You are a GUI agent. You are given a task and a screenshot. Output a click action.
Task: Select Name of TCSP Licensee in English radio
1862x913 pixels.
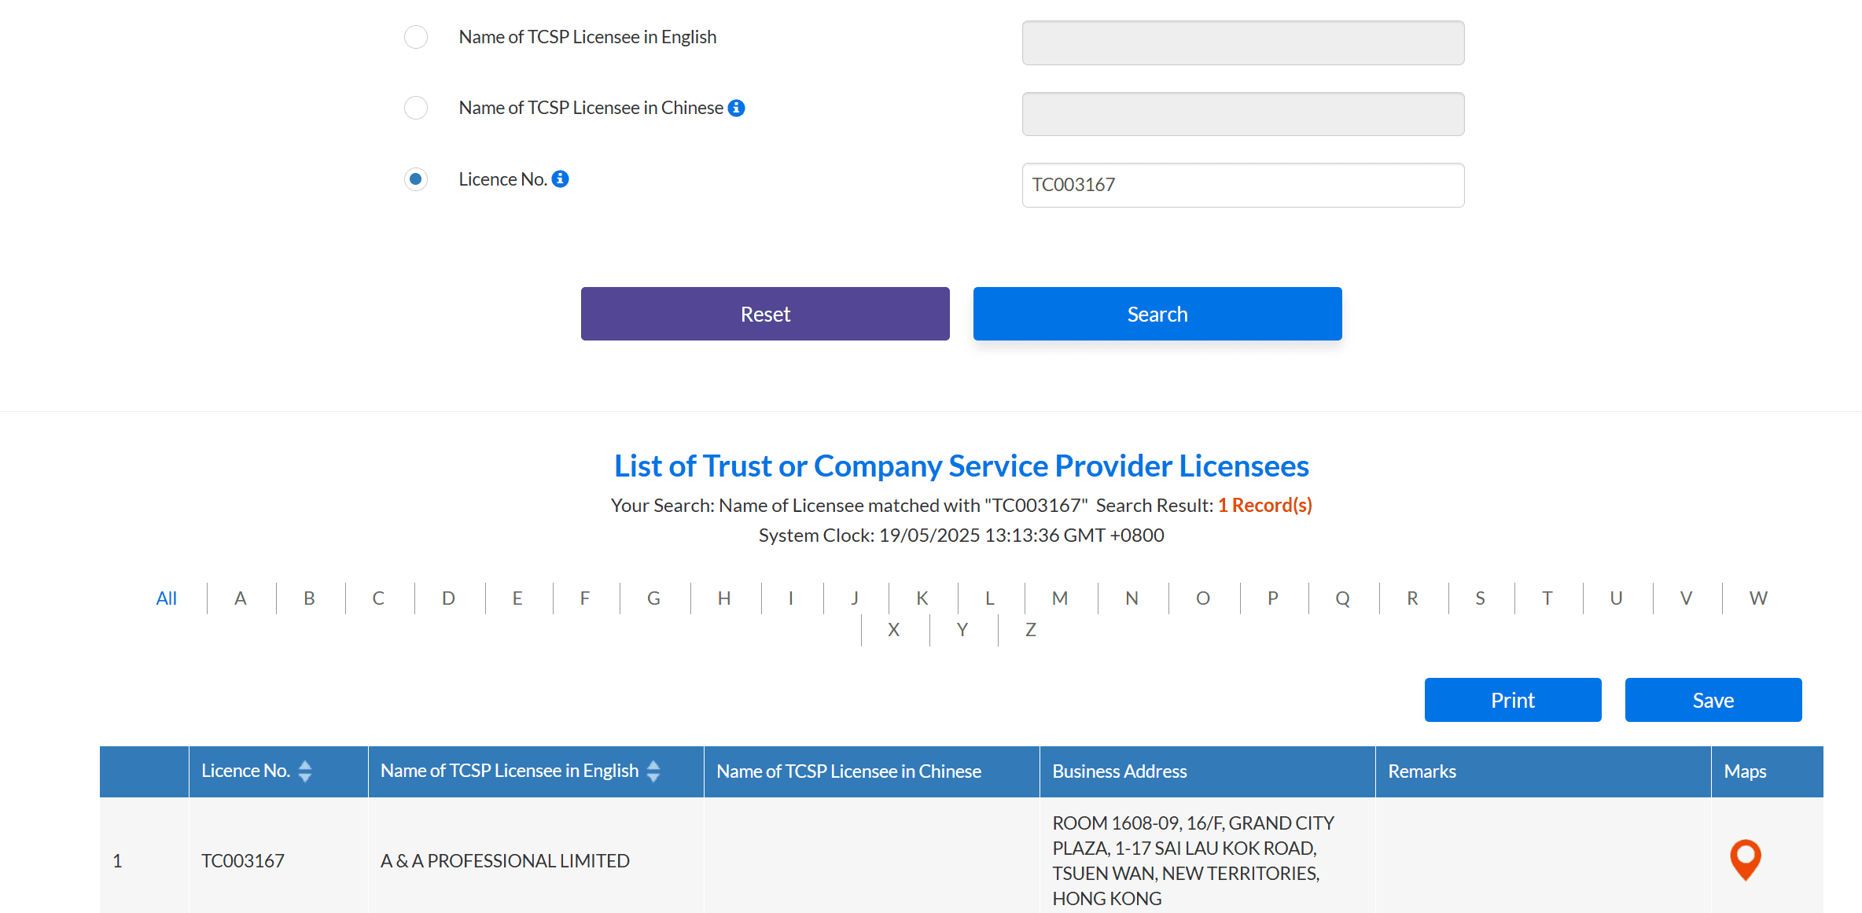pos(416,37)
